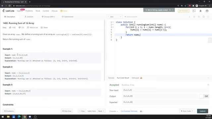Image resolution: width=212 pixels, height=119 pixels.
Task: Open the notifications bell
Action: [200, 11]
